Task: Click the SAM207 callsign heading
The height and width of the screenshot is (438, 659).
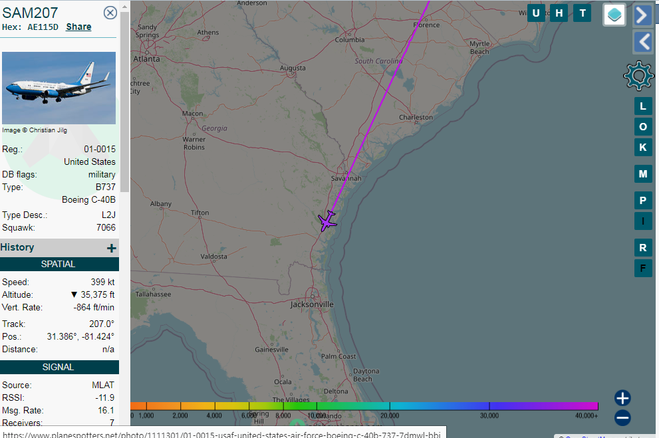Action: pos(30,13)
